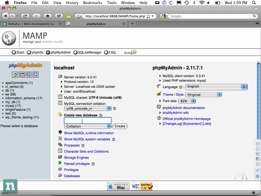Open back/forward history dropdown arrow
This screenshot has width=261, height=196.
(x=18, y=16)
